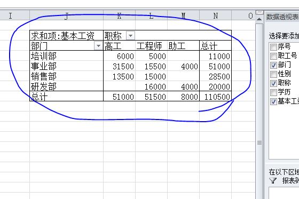Screen dimensions: 299x199
Task: Select column M header
Action: coord(184,16)
